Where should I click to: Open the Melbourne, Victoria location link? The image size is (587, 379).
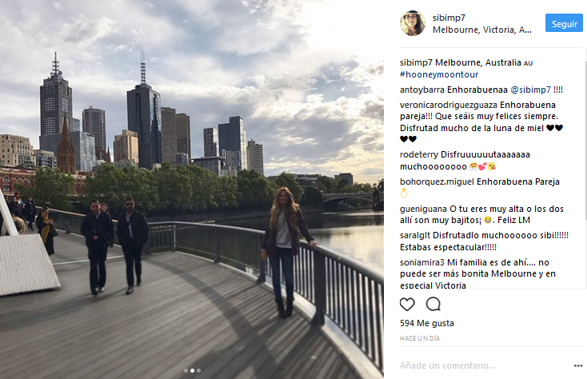(482, 30)
